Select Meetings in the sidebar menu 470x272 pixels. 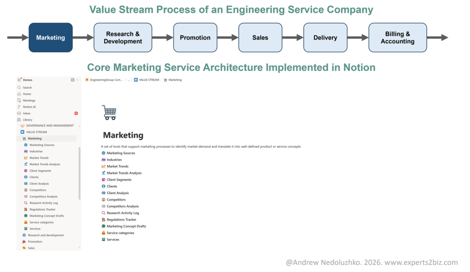(x=29, y=100)
